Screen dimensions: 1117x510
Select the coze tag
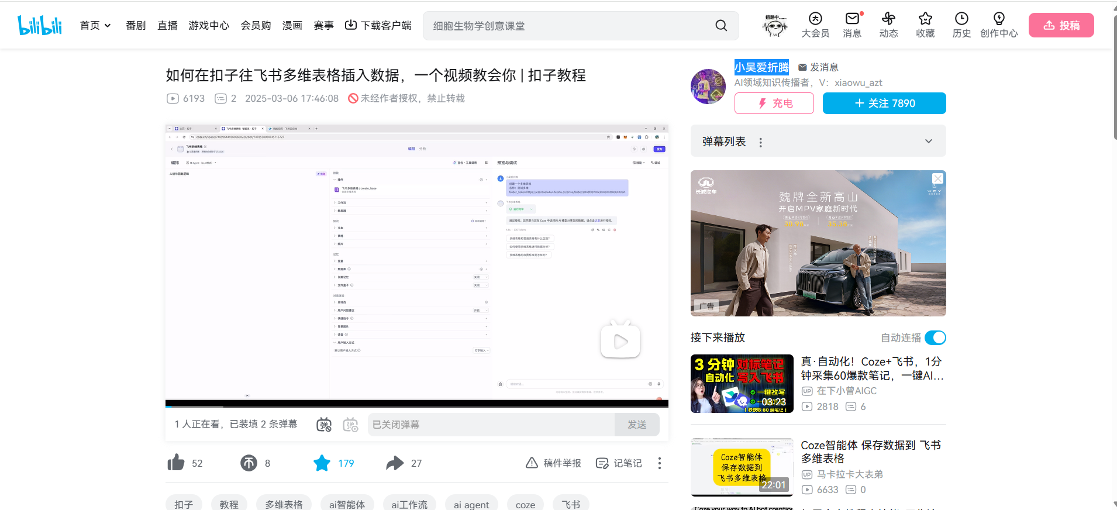point(525,504)
